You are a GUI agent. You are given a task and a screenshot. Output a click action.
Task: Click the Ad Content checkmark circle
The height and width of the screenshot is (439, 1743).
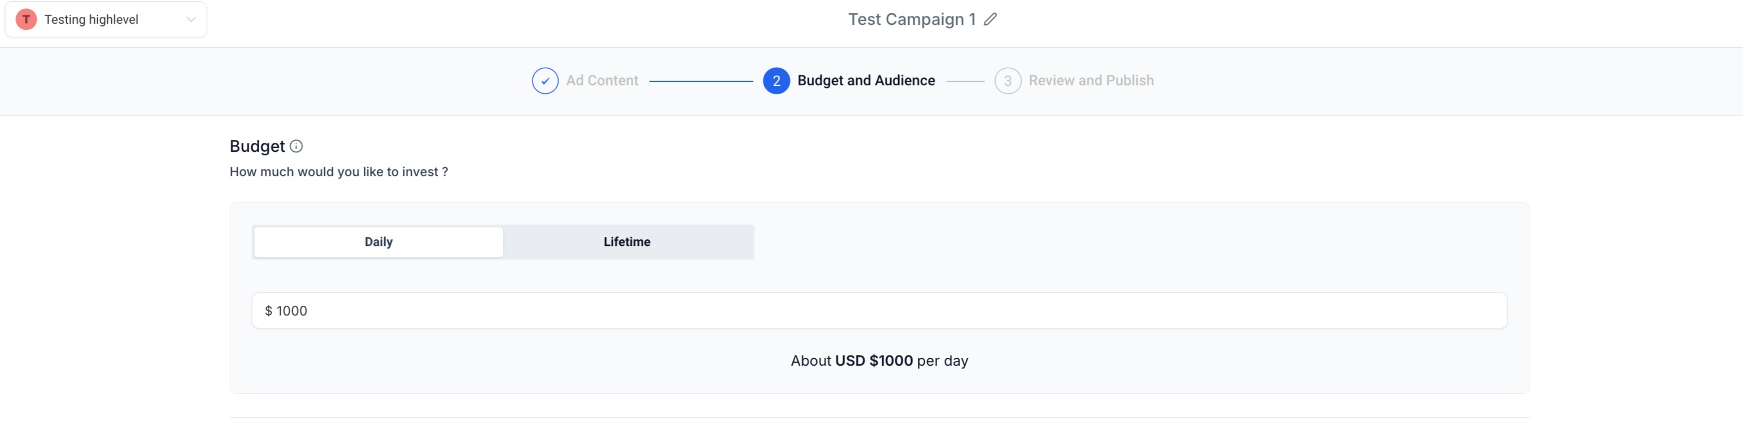point(544,81)
